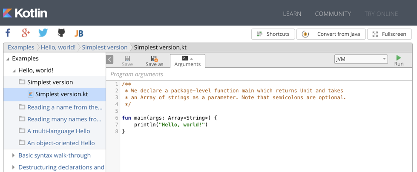The width and height of the screenshot is (417, 172).
Task: Open the JetBrains JB icon
Action: click(x=79, y=34)
